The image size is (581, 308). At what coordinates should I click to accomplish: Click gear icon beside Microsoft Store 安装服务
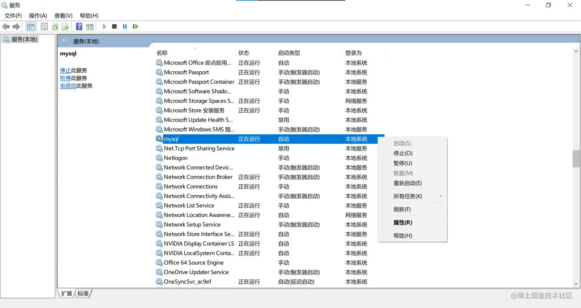(159, 110)
